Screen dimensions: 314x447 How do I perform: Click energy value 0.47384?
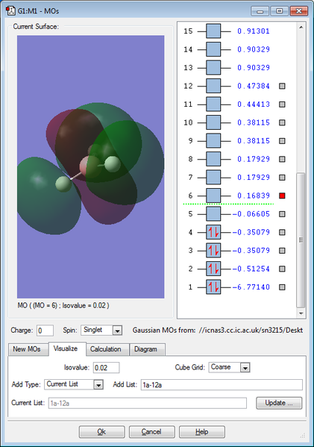(254, 86)
